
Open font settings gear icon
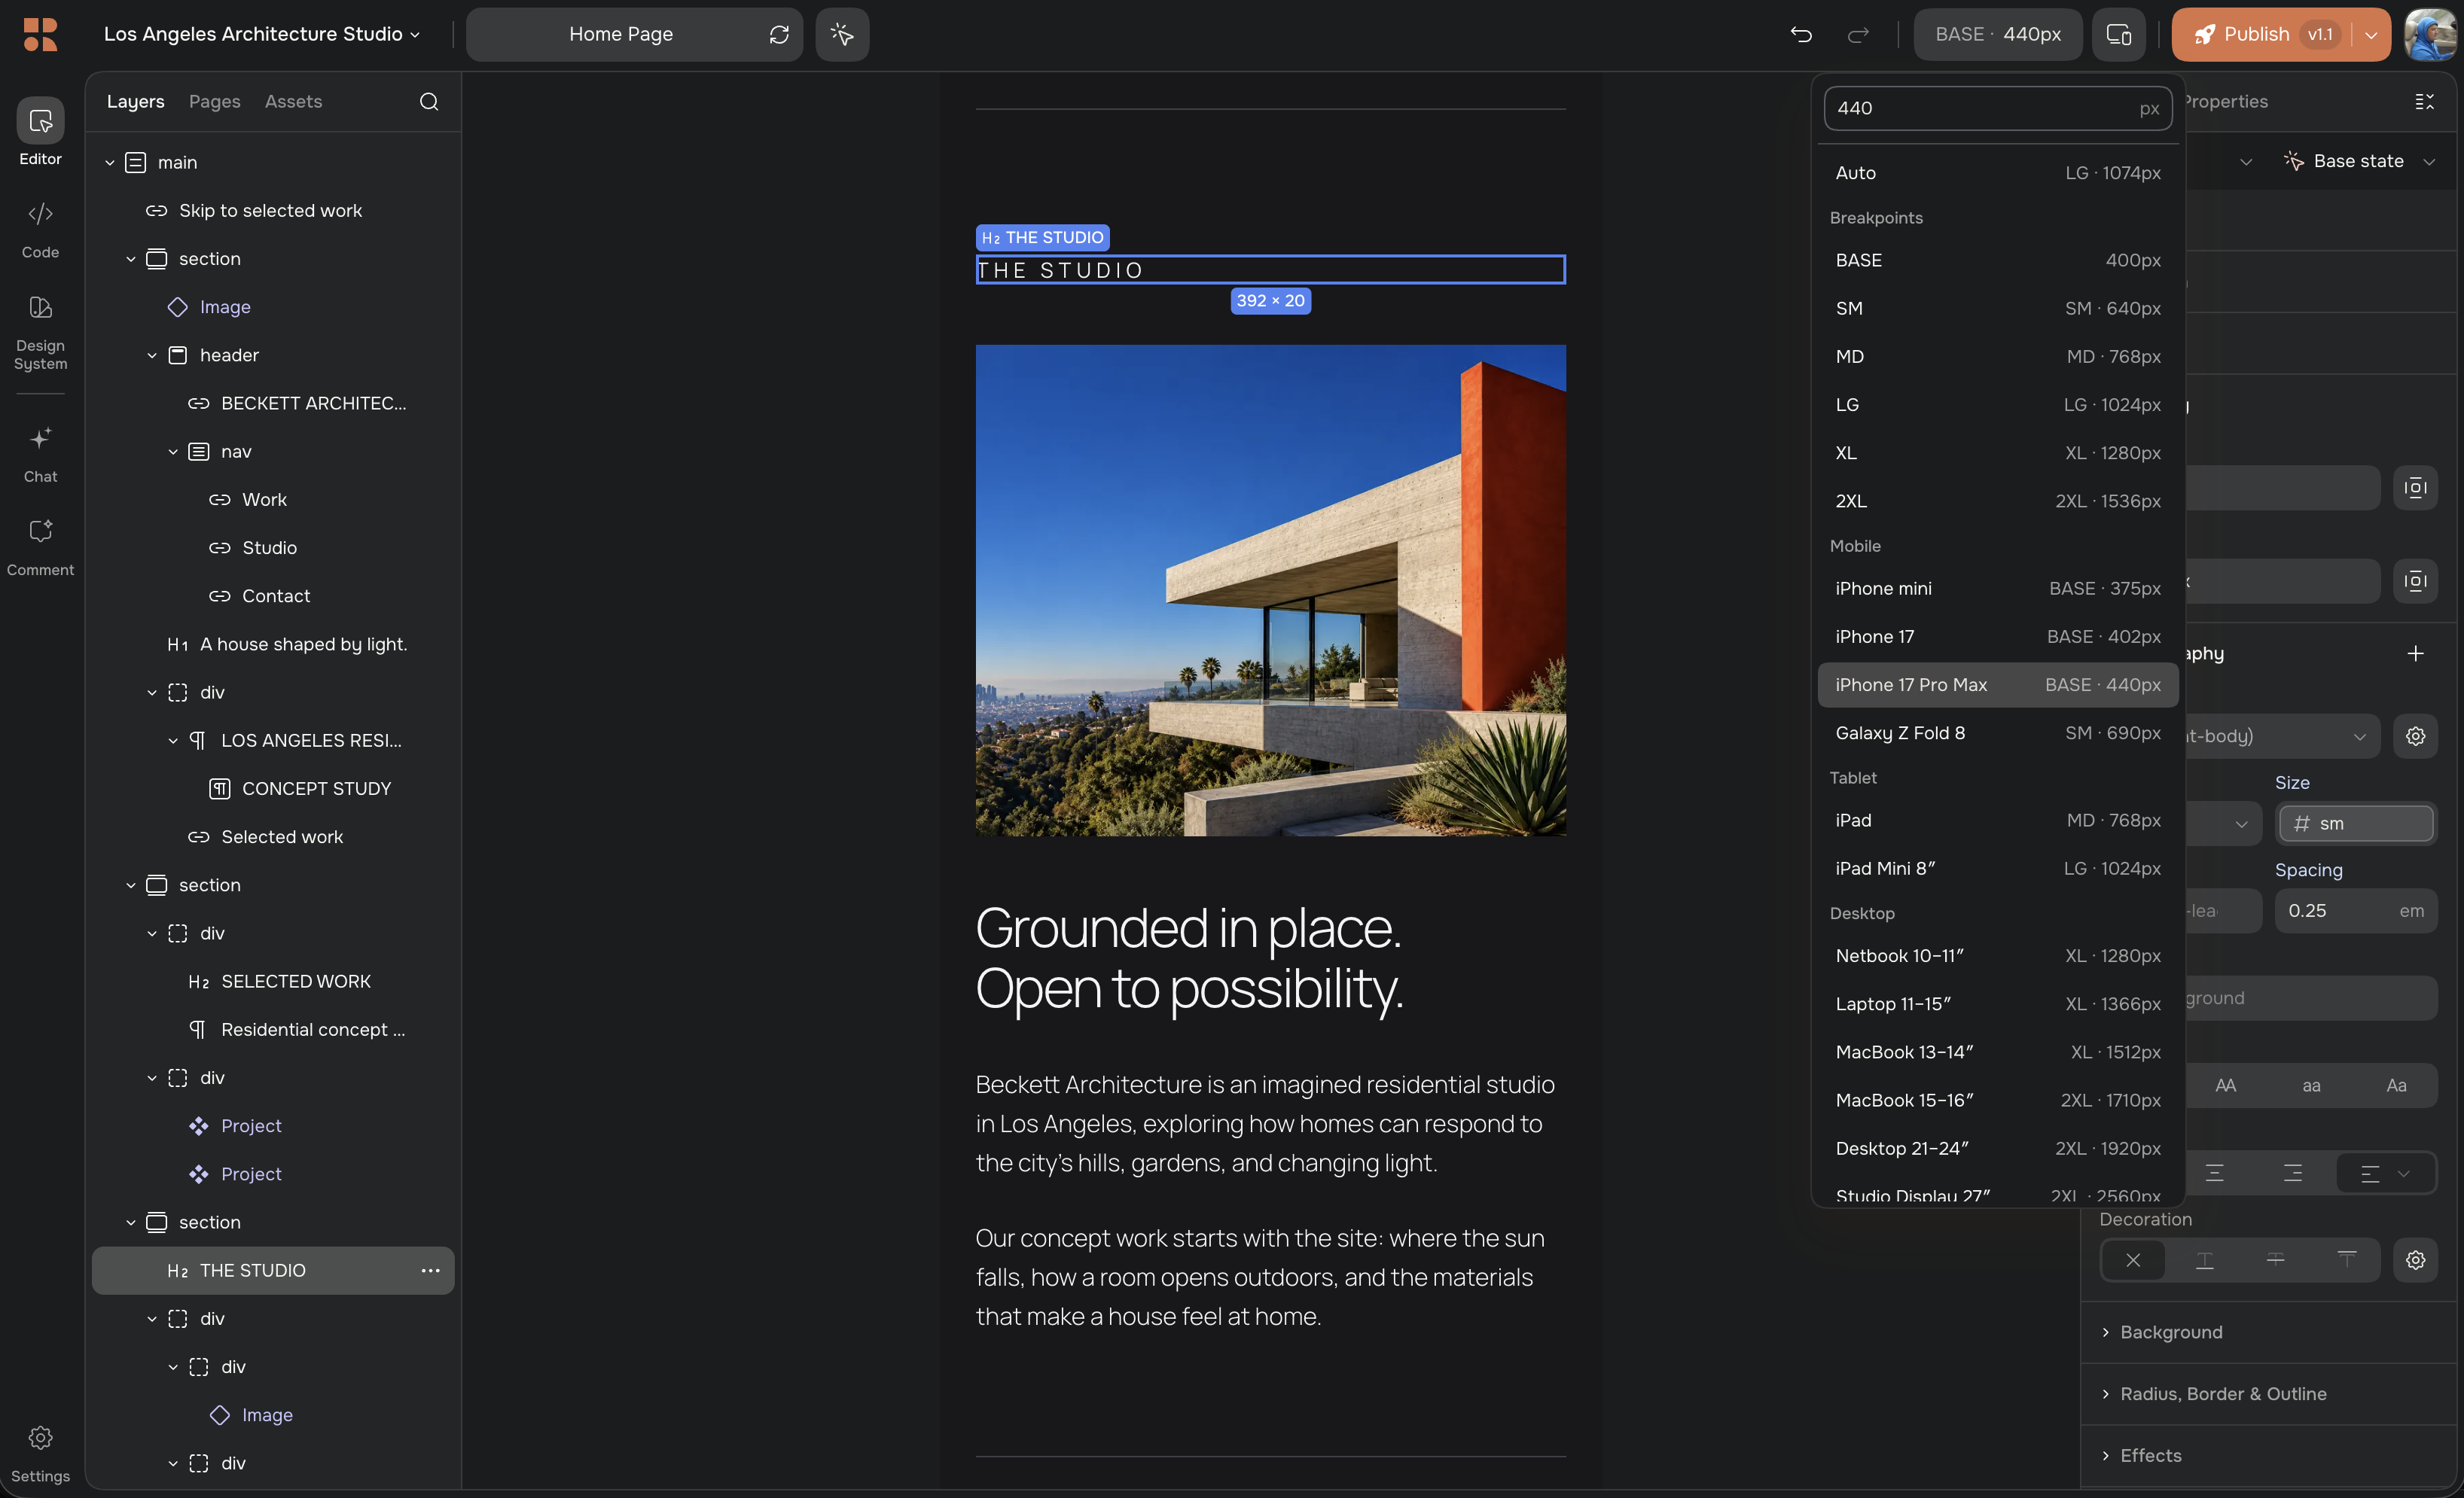[x=2415, y=735]
